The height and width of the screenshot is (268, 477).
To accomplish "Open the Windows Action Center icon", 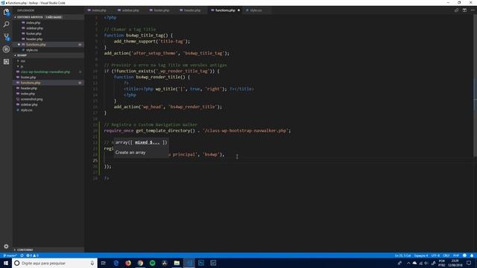I will point(469,263).
